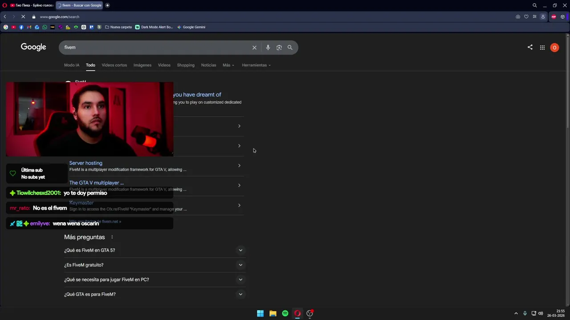This screenshot has height=320, width=570.
Task: Stop loading the current page
Action: point(23,17)
